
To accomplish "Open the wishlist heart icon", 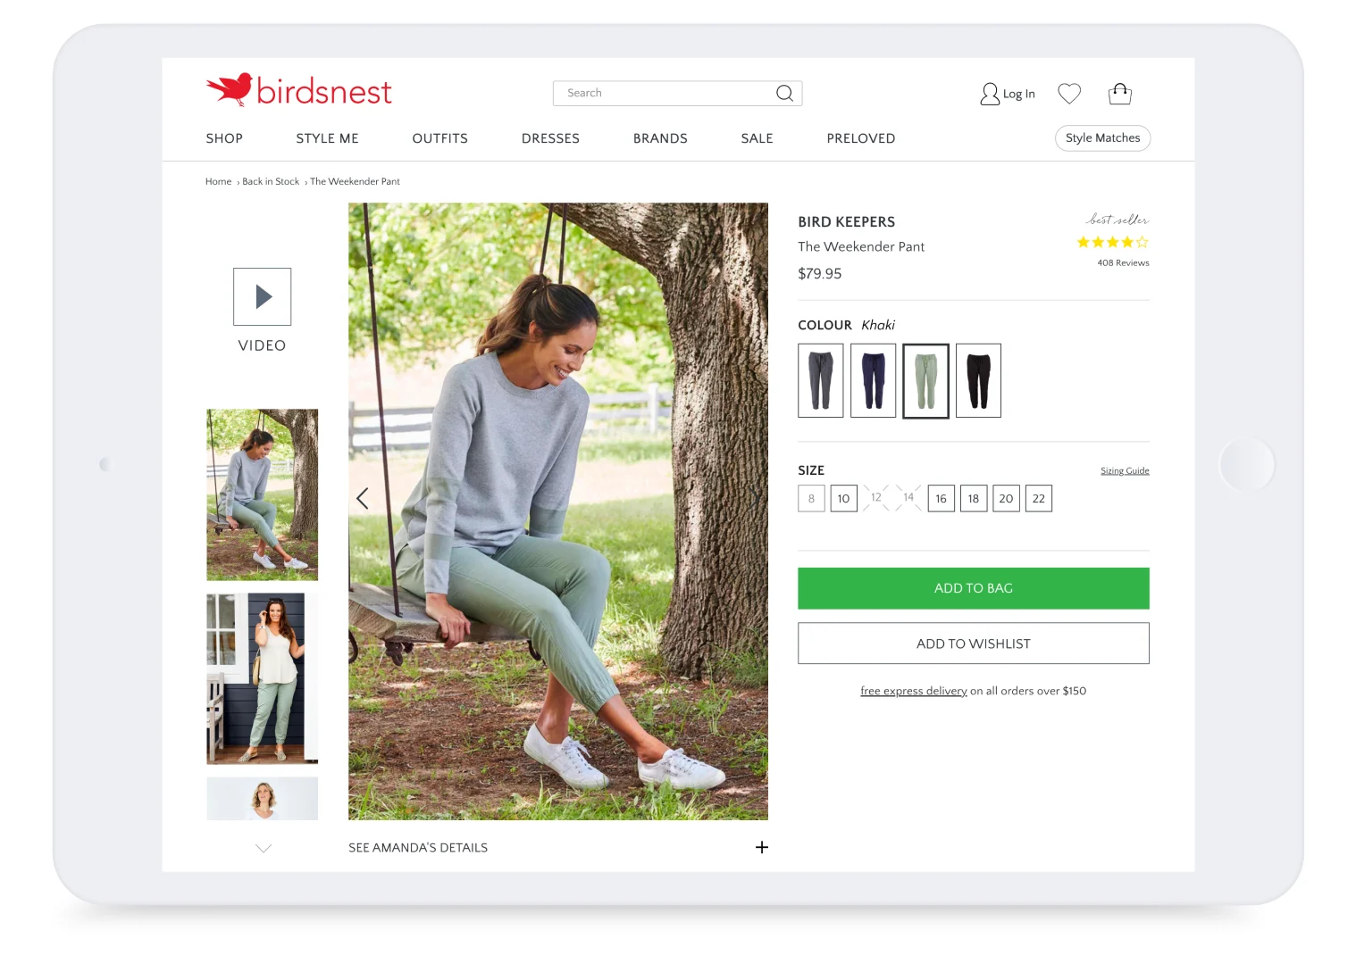I will click(x=1068, y=93).
